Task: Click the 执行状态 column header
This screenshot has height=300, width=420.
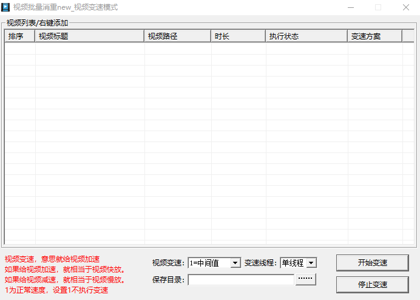Action: click(x=307, y=36)
